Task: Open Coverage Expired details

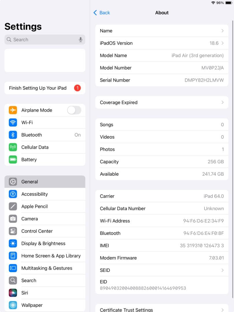Action: point(162,102)
